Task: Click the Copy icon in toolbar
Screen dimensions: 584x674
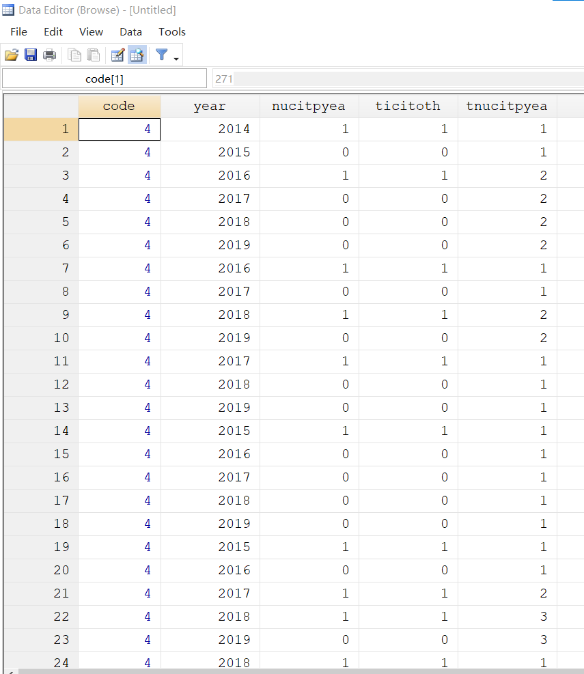Action: tap(75, 55)
